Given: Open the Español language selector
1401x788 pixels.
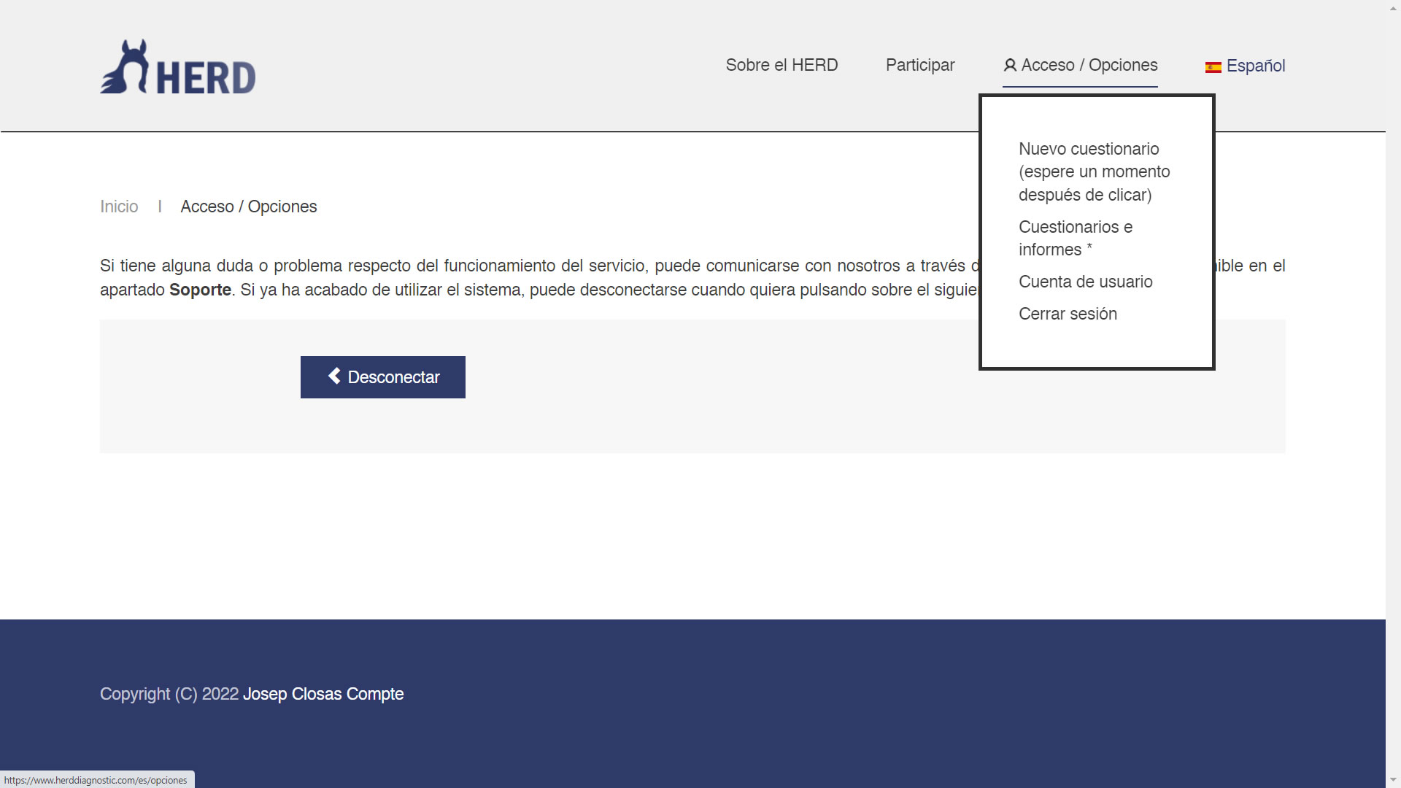Looking at the screenshot, I should click(x=1255, y=66).
